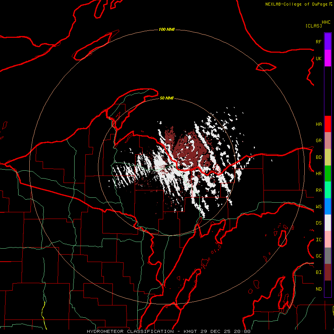Click the 50 NMI range ring label
The image size is (334, 334).
(167, 98)
